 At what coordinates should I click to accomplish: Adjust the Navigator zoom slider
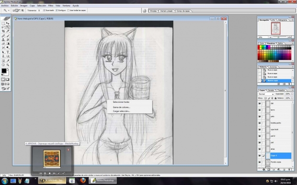pyautogui.click(x=278, y=37)
